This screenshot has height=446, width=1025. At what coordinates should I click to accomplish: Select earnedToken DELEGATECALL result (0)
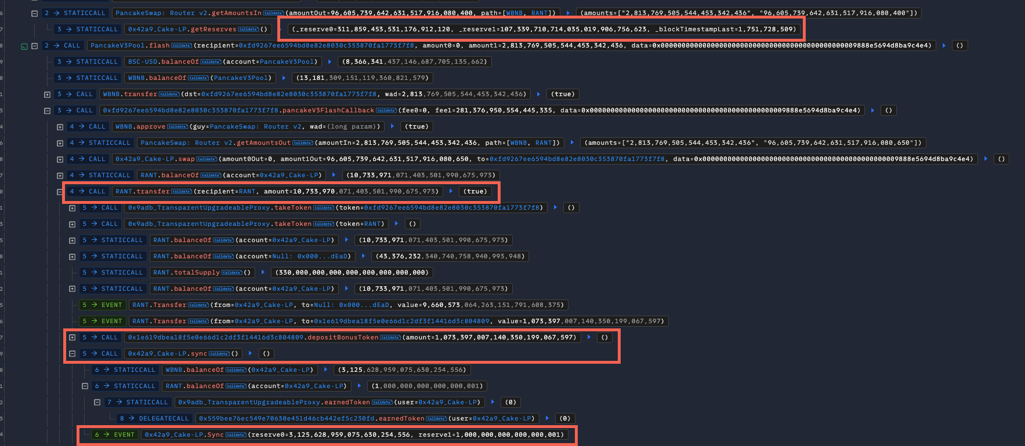click(565, 418)
